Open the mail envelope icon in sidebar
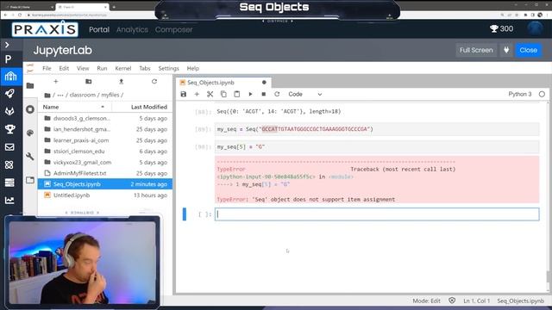The height and width of the screenshot is (310, 552). point(9,147)
